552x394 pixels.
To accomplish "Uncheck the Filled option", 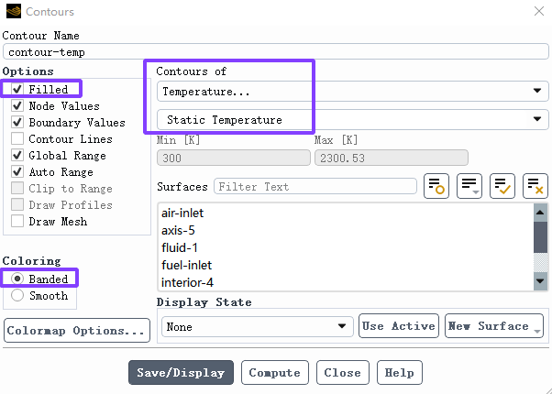I will [x=17, y=89].
